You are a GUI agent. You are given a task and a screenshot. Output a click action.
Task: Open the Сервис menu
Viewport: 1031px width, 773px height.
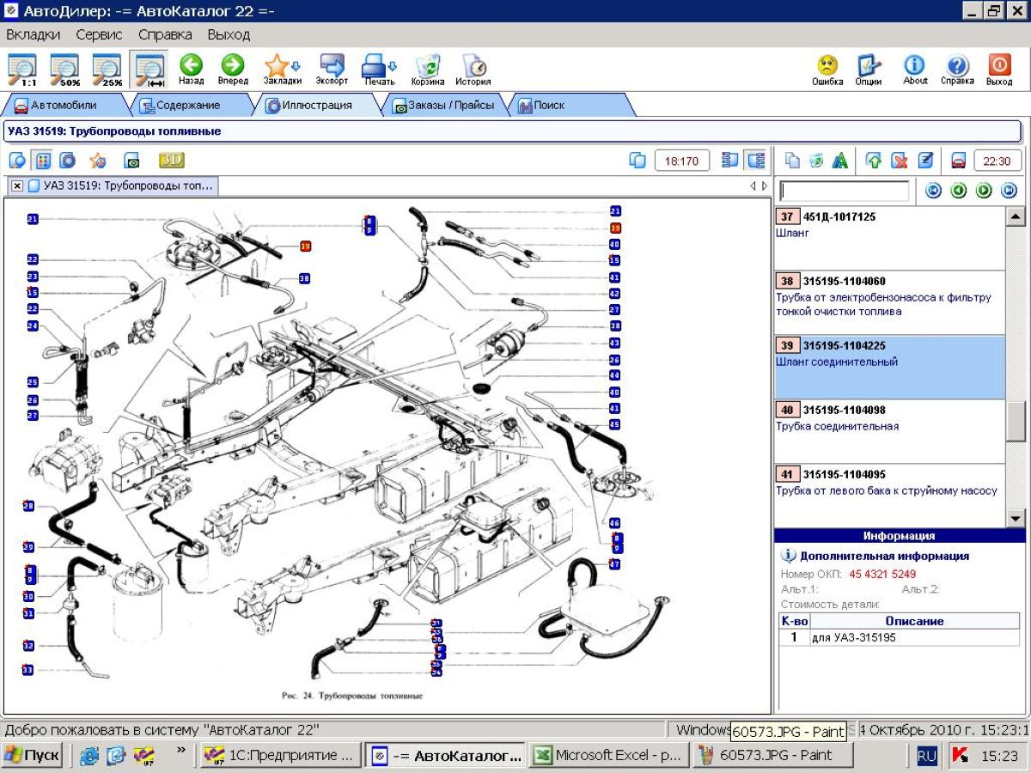[x=99, y=35]
